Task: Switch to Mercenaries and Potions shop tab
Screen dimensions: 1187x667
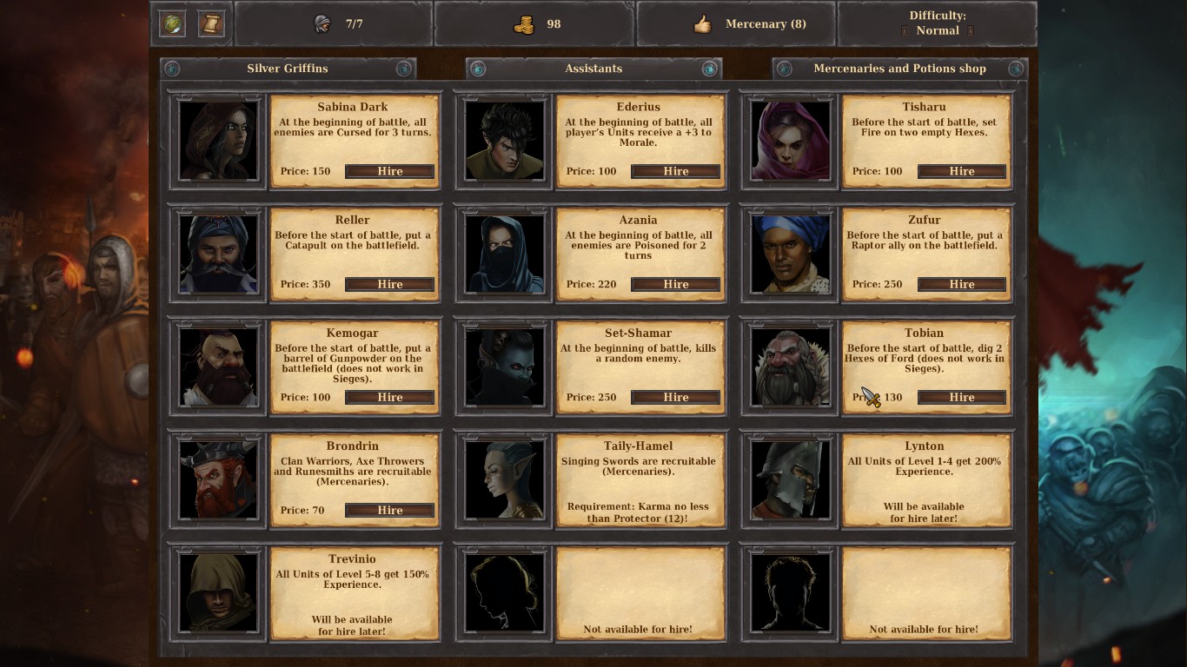Action: (899, 69)
